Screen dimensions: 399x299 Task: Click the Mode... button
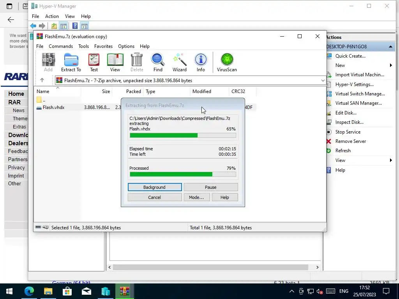197,197
